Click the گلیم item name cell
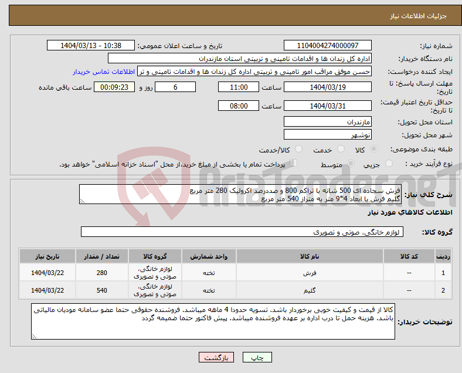 [310, 290]
